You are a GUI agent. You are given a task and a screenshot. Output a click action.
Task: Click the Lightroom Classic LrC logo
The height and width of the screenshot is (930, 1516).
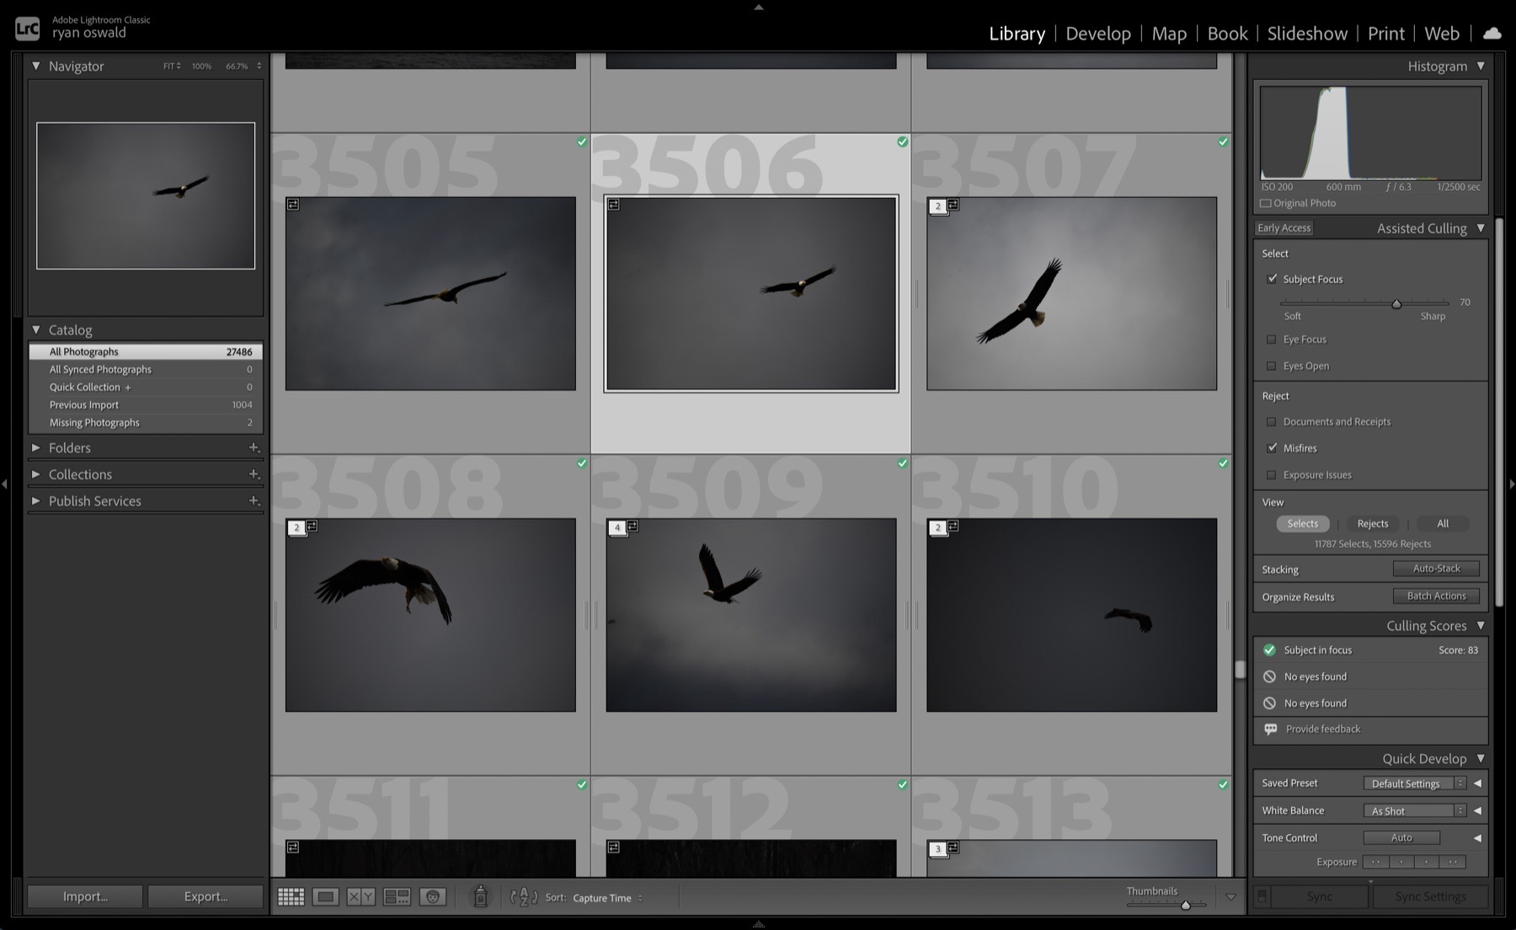point(27,29)
